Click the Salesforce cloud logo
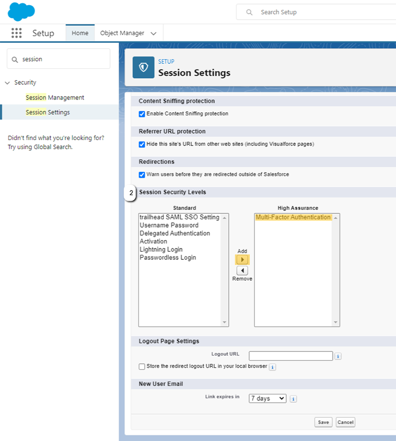Viewport: 396px width, 441px height. [x=21, y=11]
